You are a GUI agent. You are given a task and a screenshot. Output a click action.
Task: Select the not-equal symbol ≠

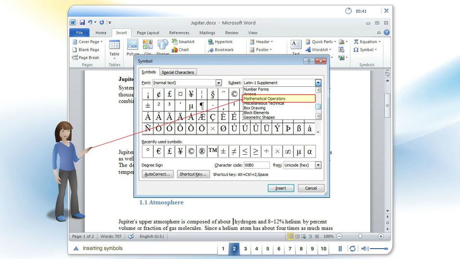click(234, 151)
